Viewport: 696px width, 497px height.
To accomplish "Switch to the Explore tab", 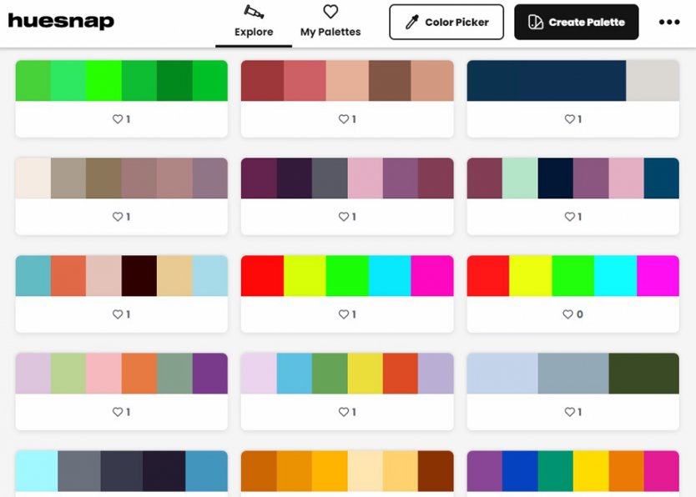I will pyautogui.click(x=254, y=23).
